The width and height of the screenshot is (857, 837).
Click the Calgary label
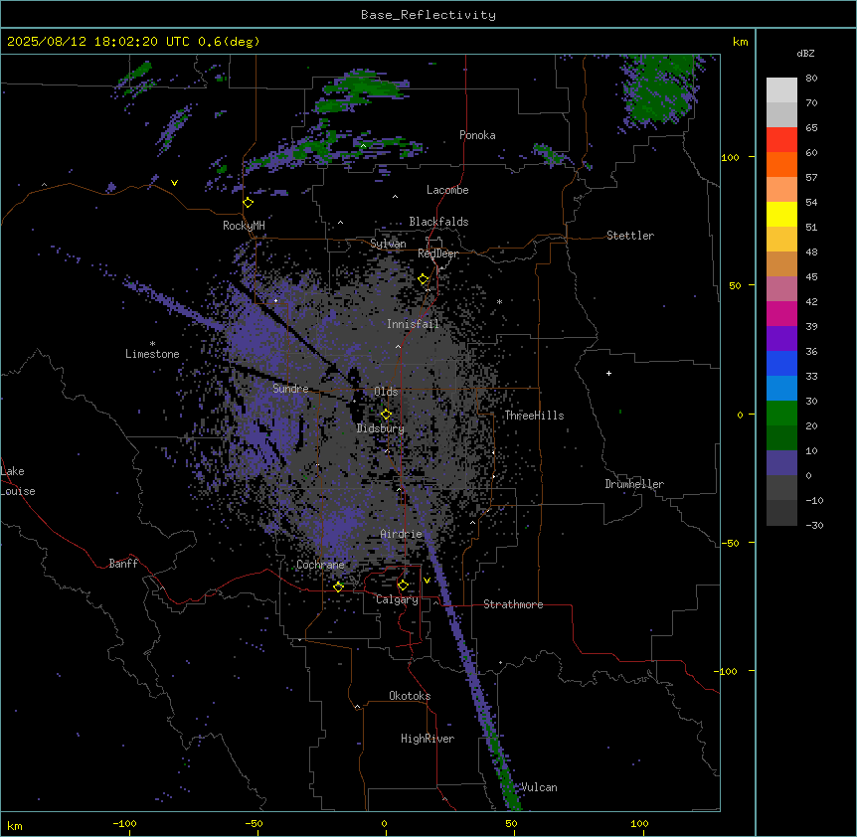[x=398, y=599]
